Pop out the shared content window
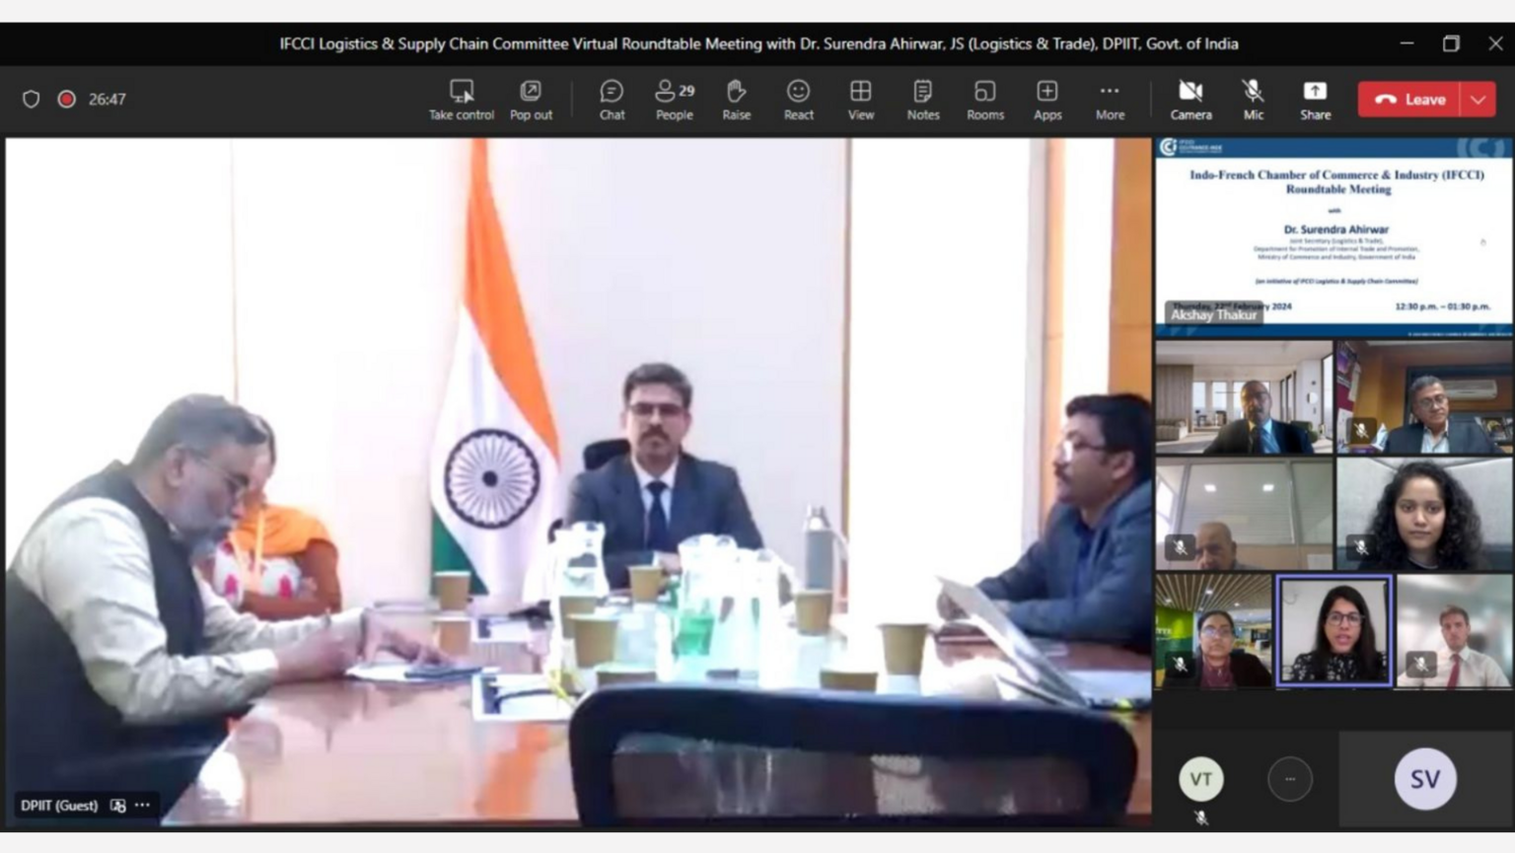 click(x=531, y=100)
